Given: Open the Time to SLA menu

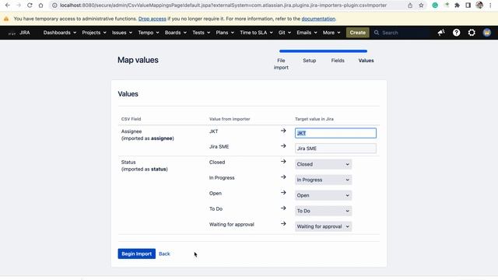Looking at the screenshot, I should (x=256, y=33).
